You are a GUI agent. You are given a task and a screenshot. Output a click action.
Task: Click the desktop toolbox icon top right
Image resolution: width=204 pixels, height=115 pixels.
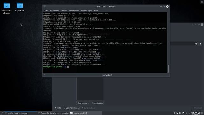(x=202, y=2)
